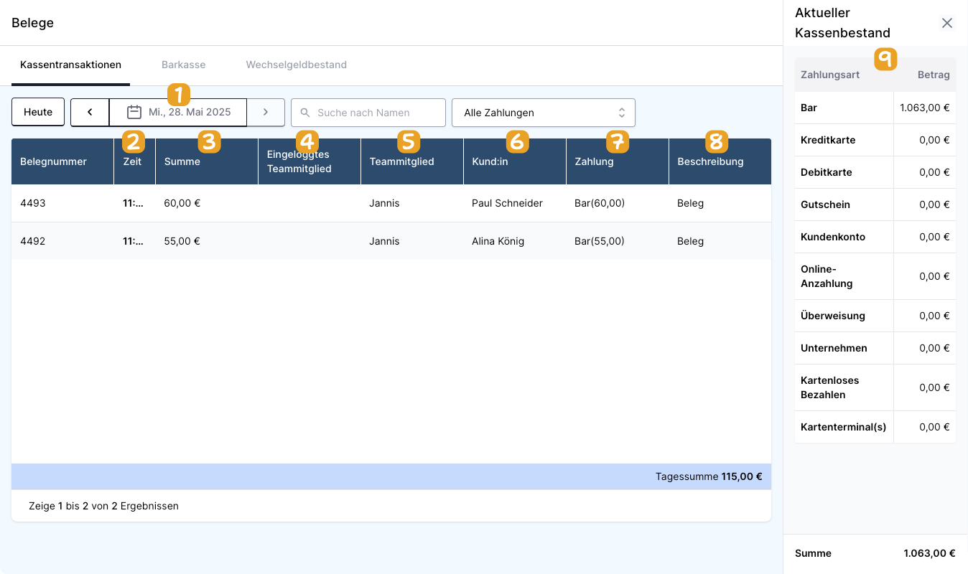The width and height of the screenshot is (968, 574).
Task: Select receipt number 4493
Action: tap(33, 203)
